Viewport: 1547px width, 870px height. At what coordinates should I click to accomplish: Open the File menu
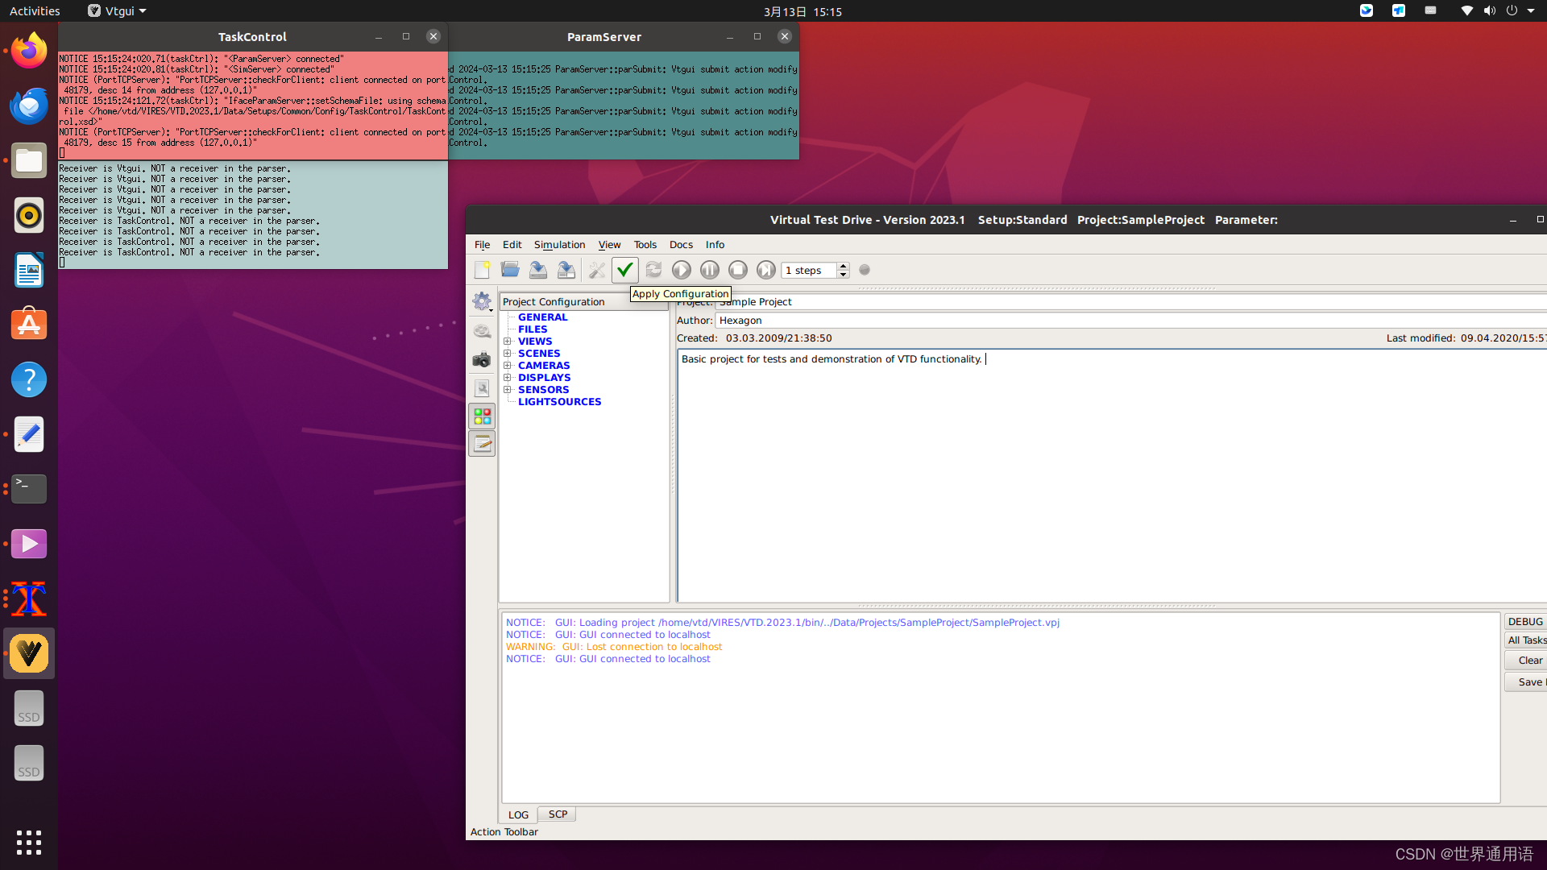point(482,245)
